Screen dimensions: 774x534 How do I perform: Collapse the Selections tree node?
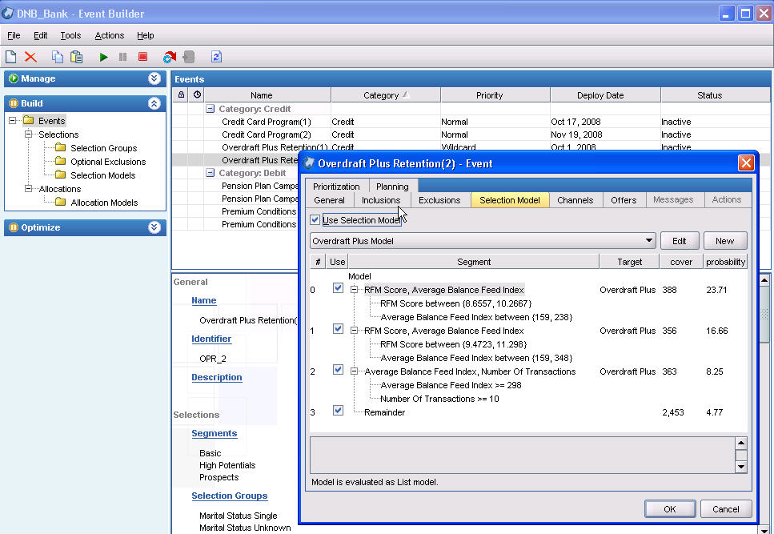pyautogui.click(x=28, y=135)
